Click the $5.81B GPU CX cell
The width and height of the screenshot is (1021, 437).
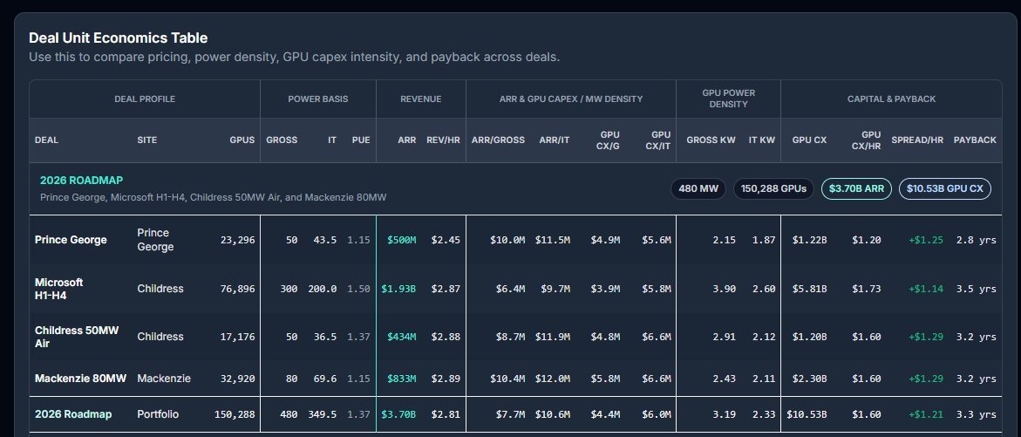click(x=809, y=289)
